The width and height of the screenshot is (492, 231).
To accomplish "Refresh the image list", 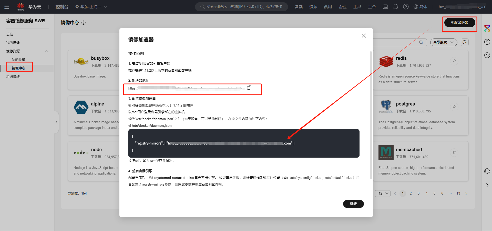I will (465, 42).
